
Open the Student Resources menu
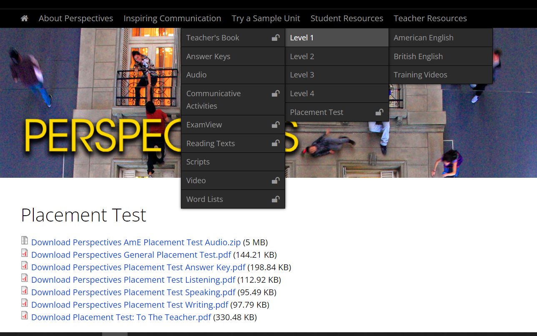pyautogui.click(x=346, y=18)
